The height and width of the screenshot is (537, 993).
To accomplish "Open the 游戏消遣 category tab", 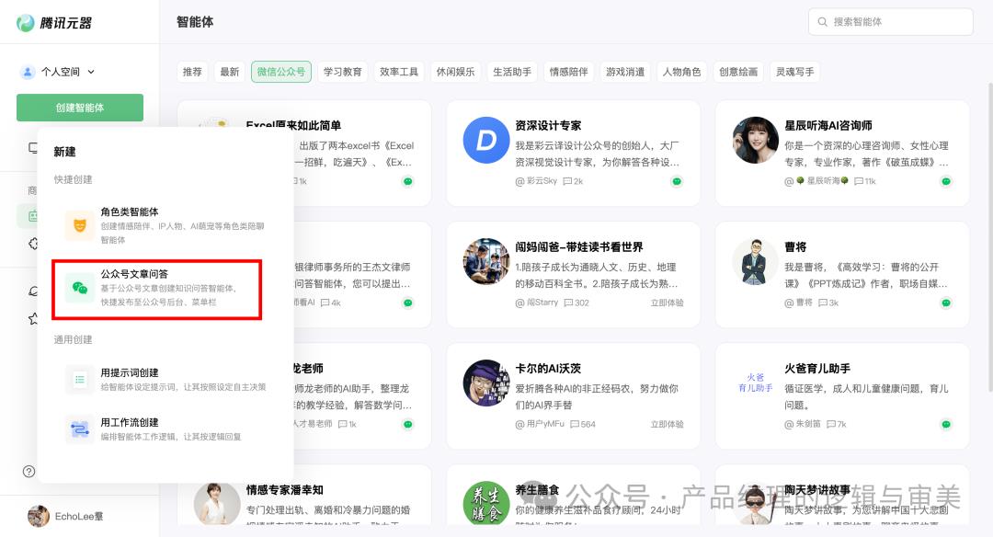I will tap(625, 72).
